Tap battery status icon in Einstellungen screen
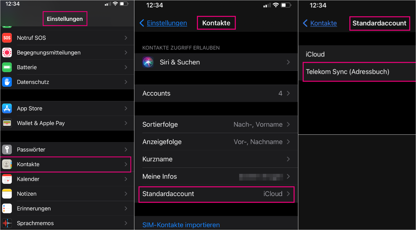Image resolution: width=416 pixels, height=230 pixels. [124, 4]
